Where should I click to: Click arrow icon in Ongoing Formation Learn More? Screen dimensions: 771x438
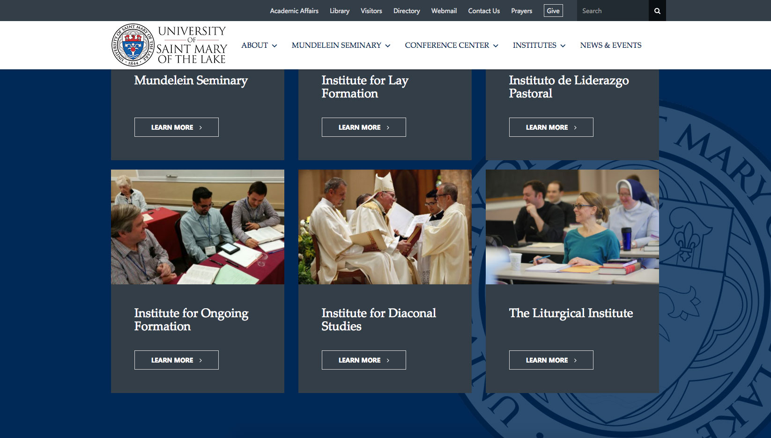[200, 360]
